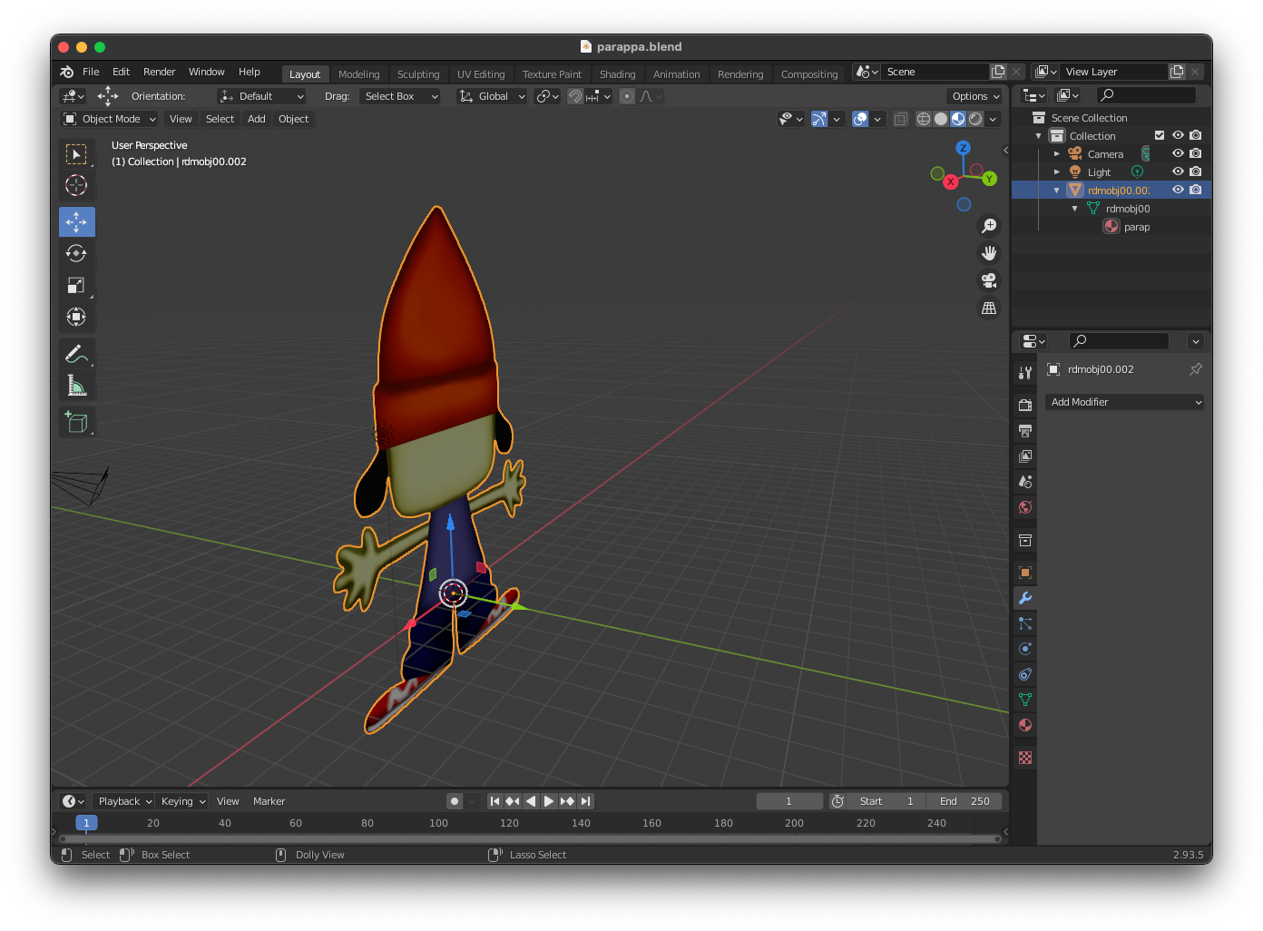Switch to UV Editing workspace tab
Viewport: 1263px width, 931px height.
tap(481, 74)
